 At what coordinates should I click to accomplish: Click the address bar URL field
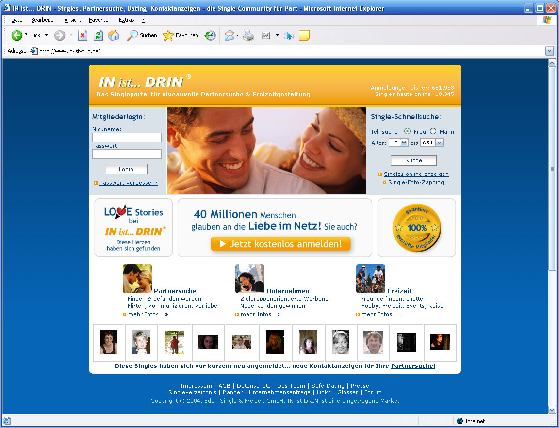[x=287, y=51]
